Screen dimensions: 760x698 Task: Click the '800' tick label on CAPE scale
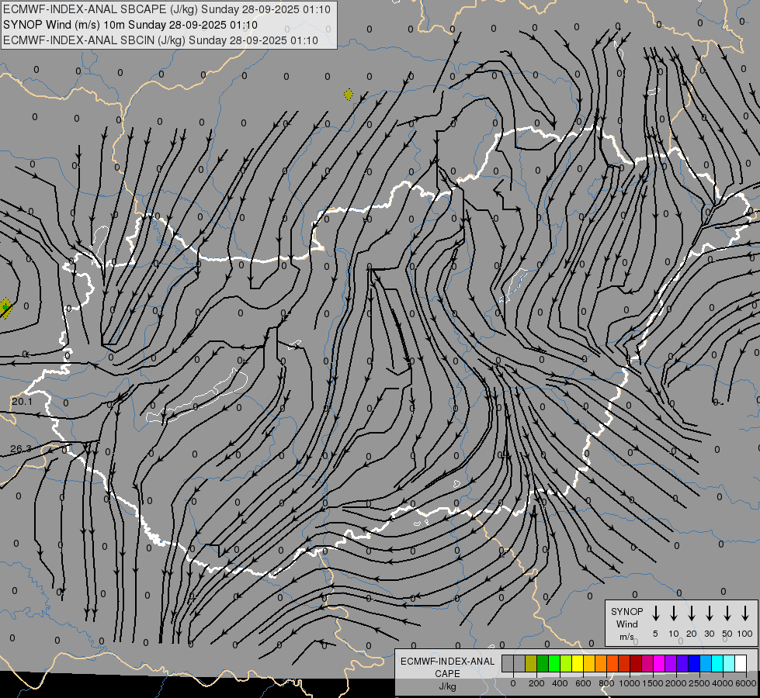(606, 683)
